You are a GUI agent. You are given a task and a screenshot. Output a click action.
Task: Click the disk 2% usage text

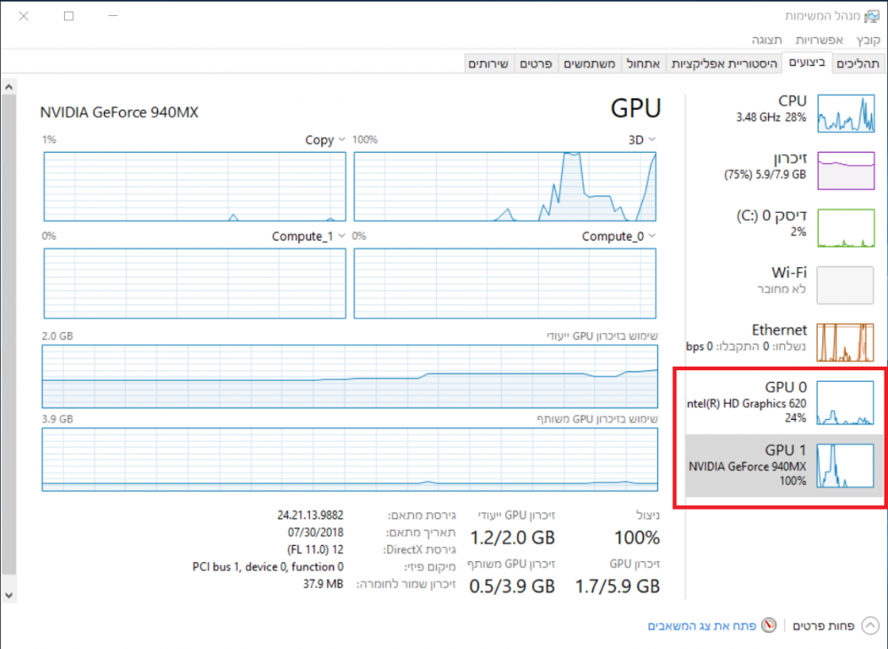point(798,231)
